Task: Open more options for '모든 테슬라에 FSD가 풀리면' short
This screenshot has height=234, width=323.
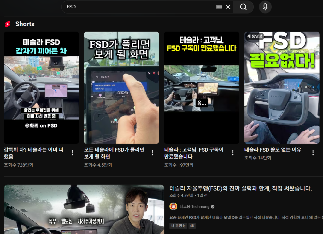Action: tap(152, 153)
